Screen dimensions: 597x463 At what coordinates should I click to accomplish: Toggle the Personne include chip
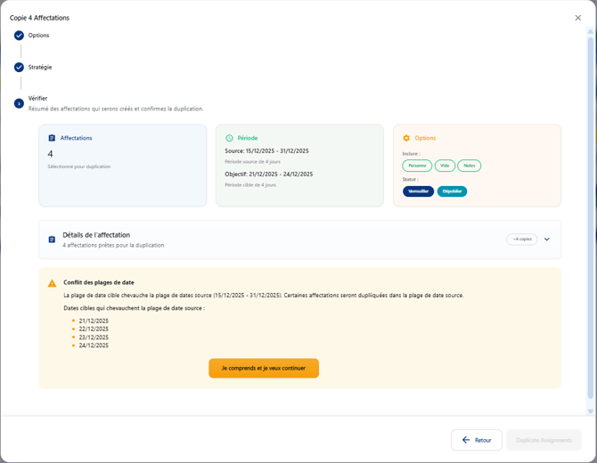coord(417,166)
